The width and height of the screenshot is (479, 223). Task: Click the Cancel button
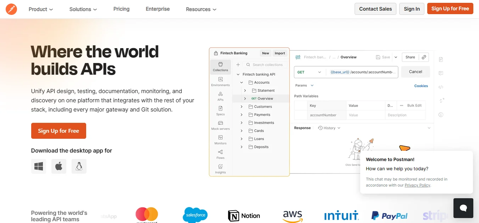[416, 72]
